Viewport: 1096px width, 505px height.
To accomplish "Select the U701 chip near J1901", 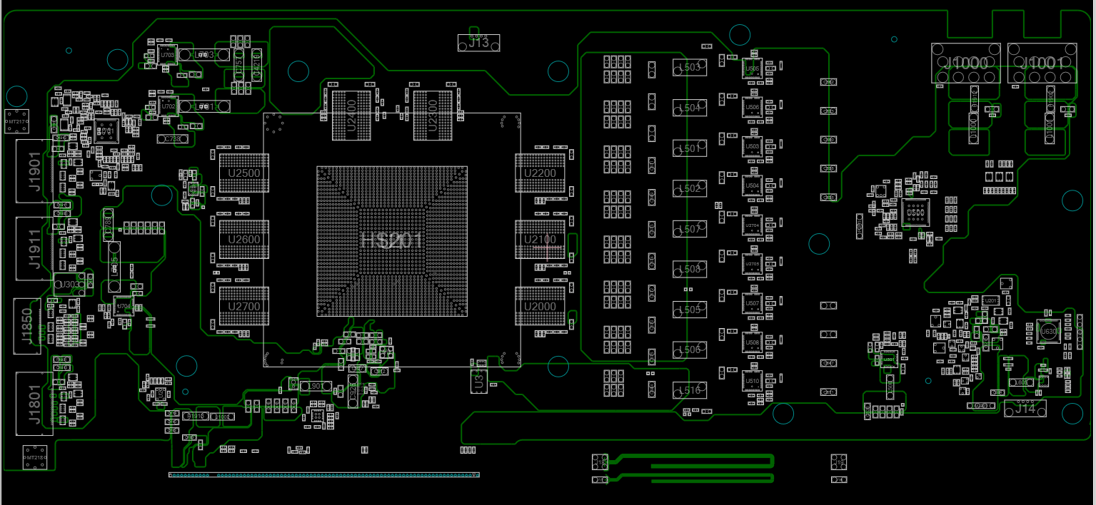I will tap(107, 131).
